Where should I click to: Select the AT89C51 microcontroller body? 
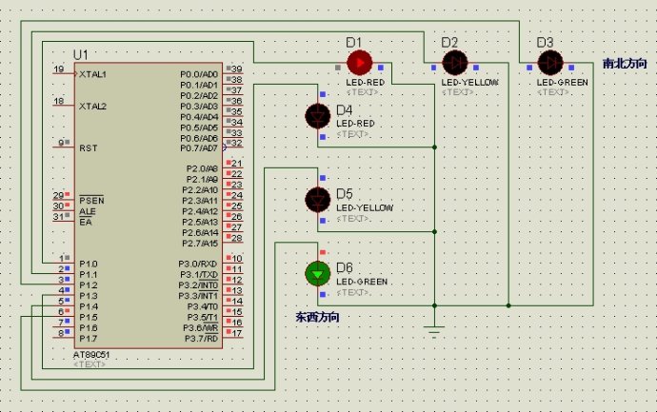149,206
